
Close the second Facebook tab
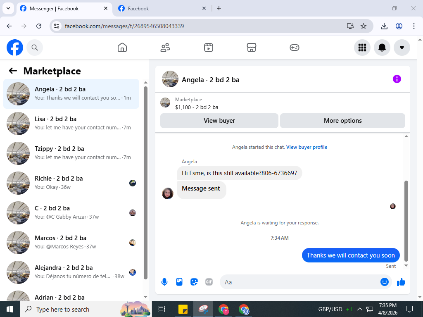click(x=204, y=8)
